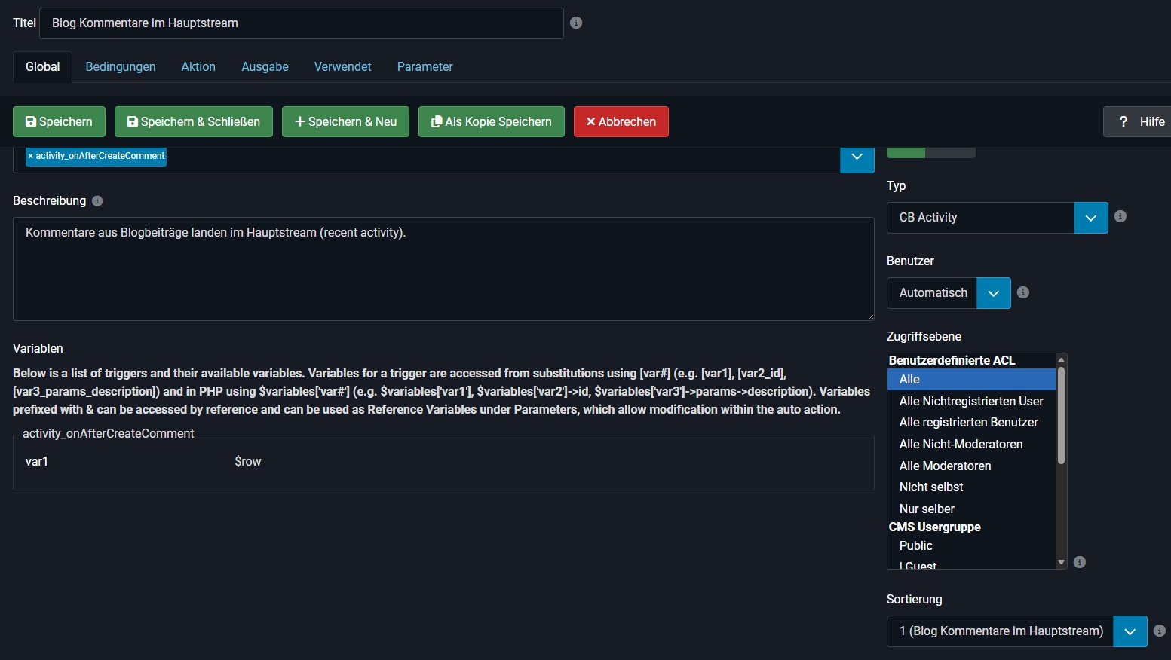The image size is (1171, 660).
Task: Open the Sortierung dropdown
Action: click(1130, 631)
